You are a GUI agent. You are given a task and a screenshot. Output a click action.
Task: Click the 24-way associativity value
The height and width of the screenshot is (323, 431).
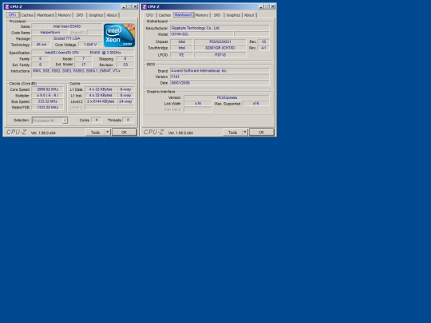(125, 101)
